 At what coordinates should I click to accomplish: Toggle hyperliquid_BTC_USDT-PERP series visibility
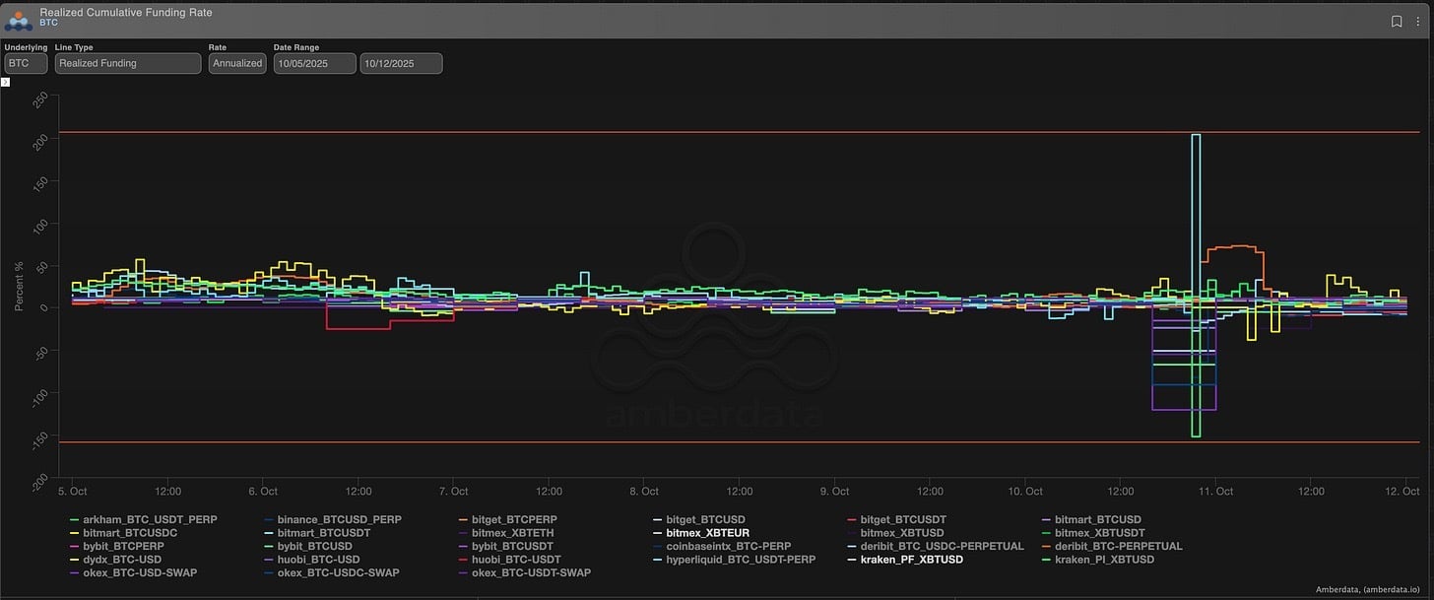point(728,560)
